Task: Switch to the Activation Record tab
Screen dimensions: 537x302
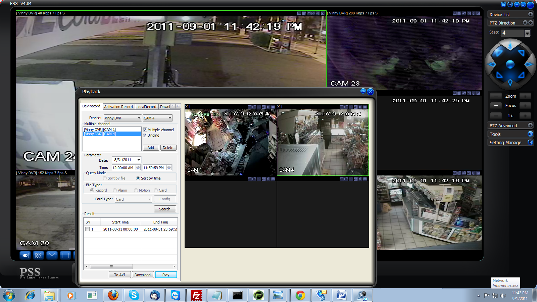Action: coord(118,107)
